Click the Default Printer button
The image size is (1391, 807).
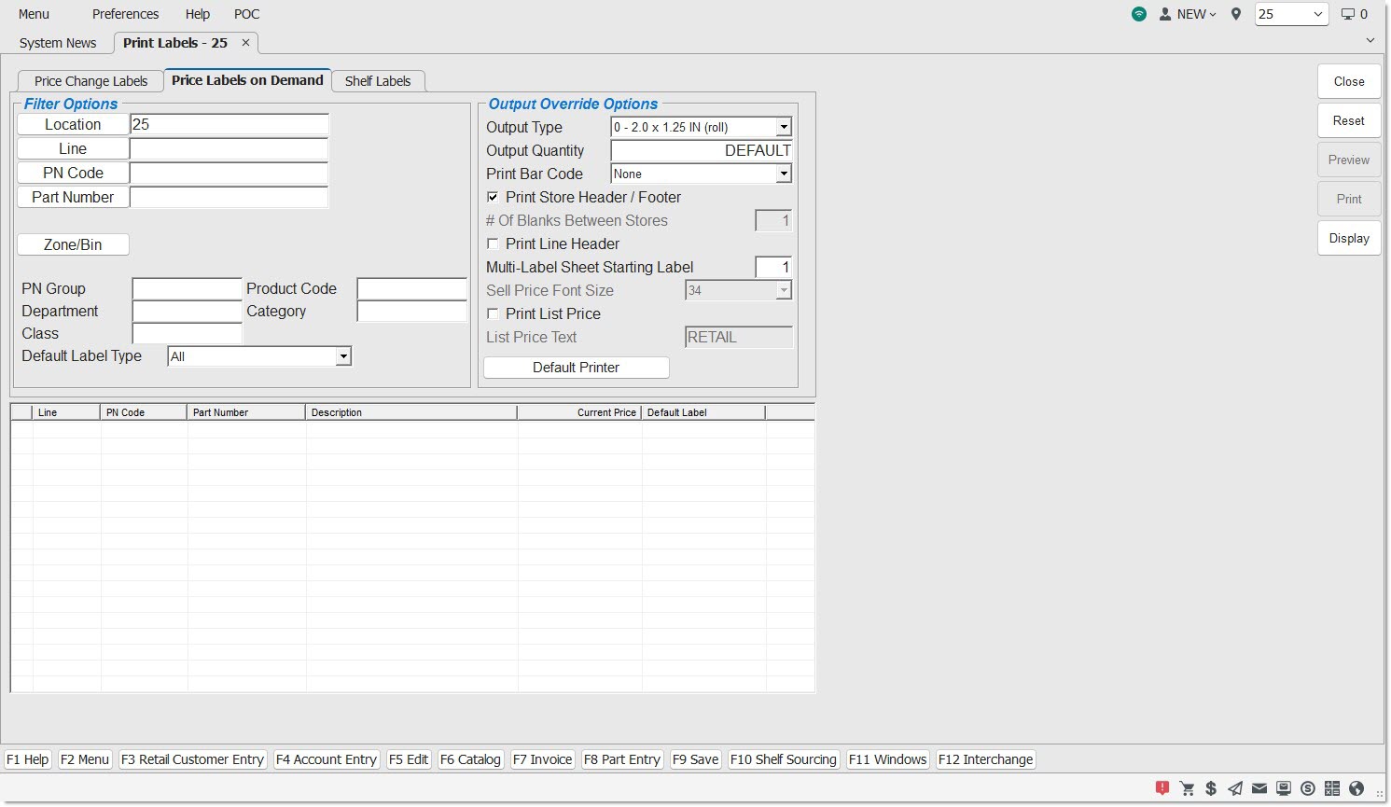[576, 368]
